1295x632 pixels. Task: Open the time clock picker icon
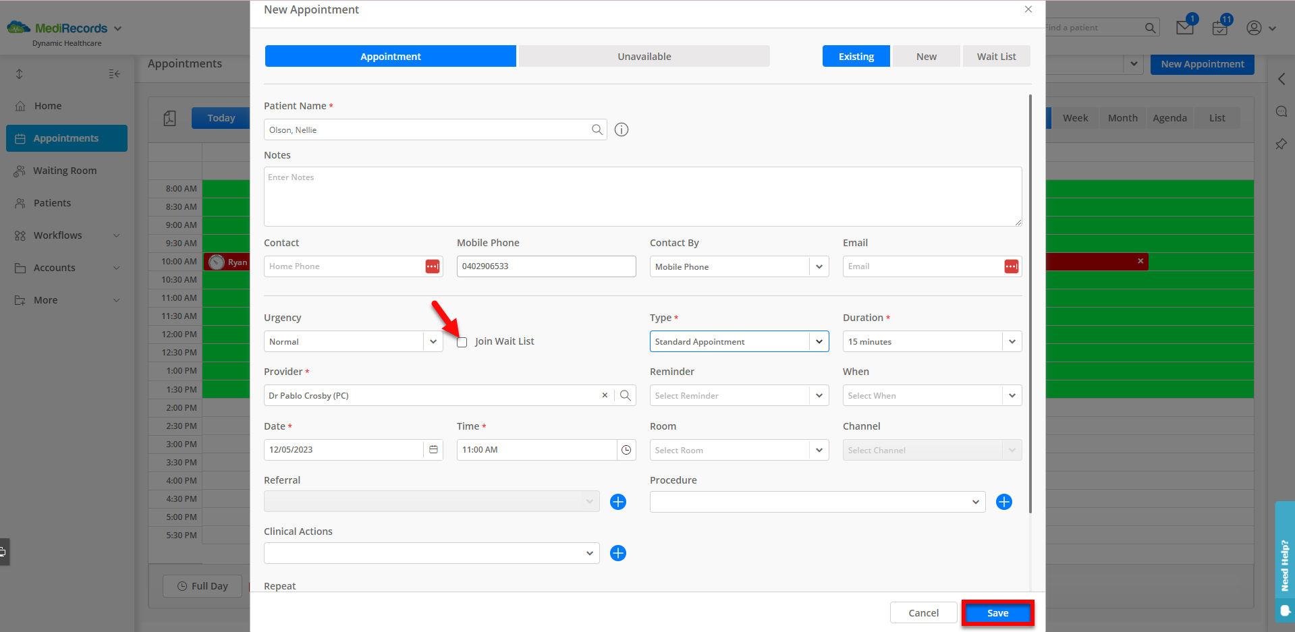coord(626,450)
